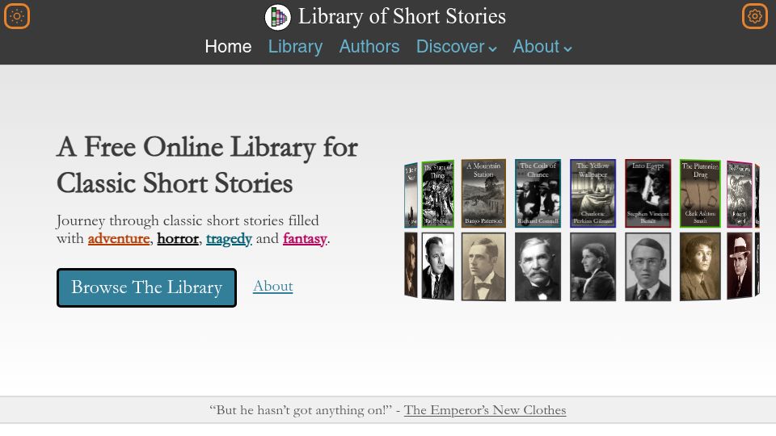
Task: Open the horror genre link
Action: (178, 239)
